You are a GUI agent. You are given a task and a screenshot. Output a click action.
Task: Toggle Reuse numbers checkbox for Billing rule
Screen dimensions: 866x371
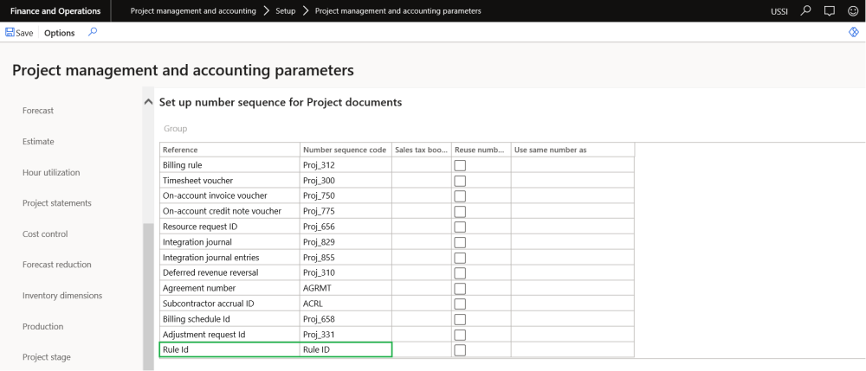460,165
